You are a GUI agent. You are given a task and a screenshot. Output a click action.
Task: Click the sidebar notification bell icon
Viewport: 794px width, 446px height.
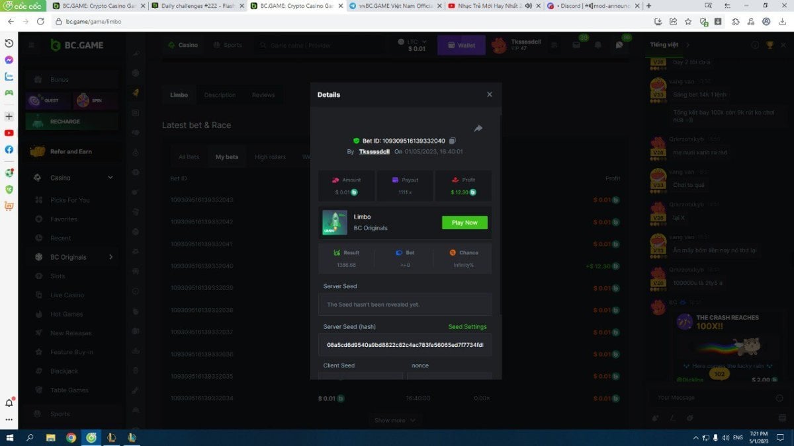tap(9, 402)
